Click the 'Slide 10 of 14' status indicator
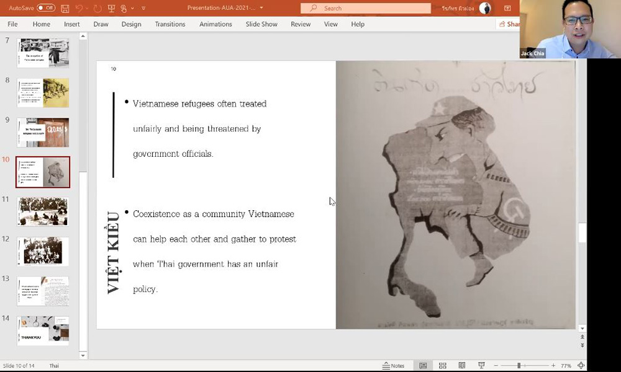Viewport: 621px width, 372px height. [x=19, y=366]
